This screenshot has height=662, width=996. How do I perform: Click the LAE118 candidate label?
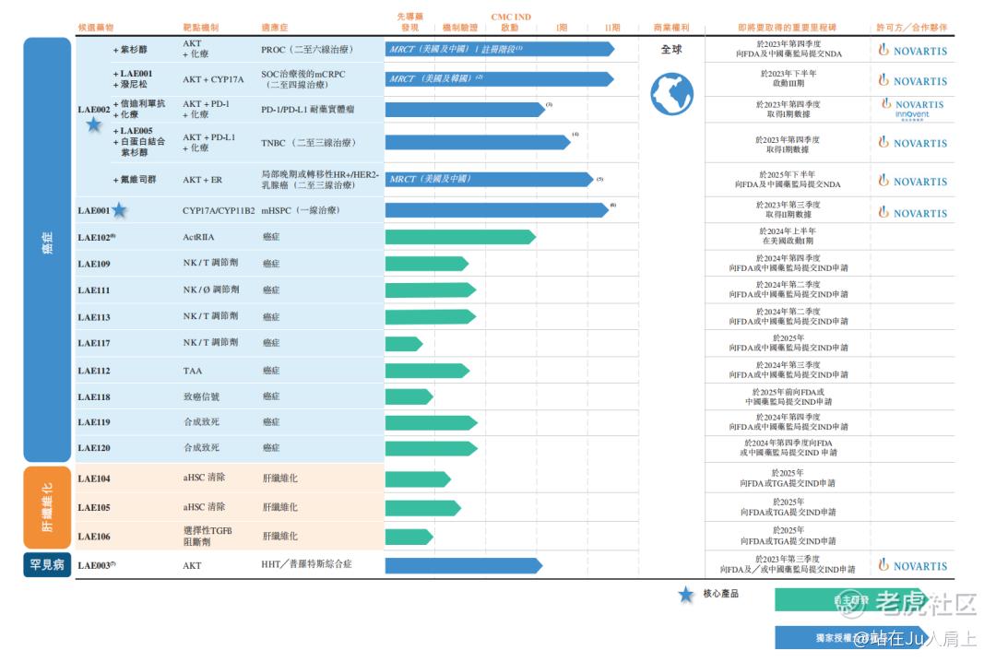click(x=94, y=397)
